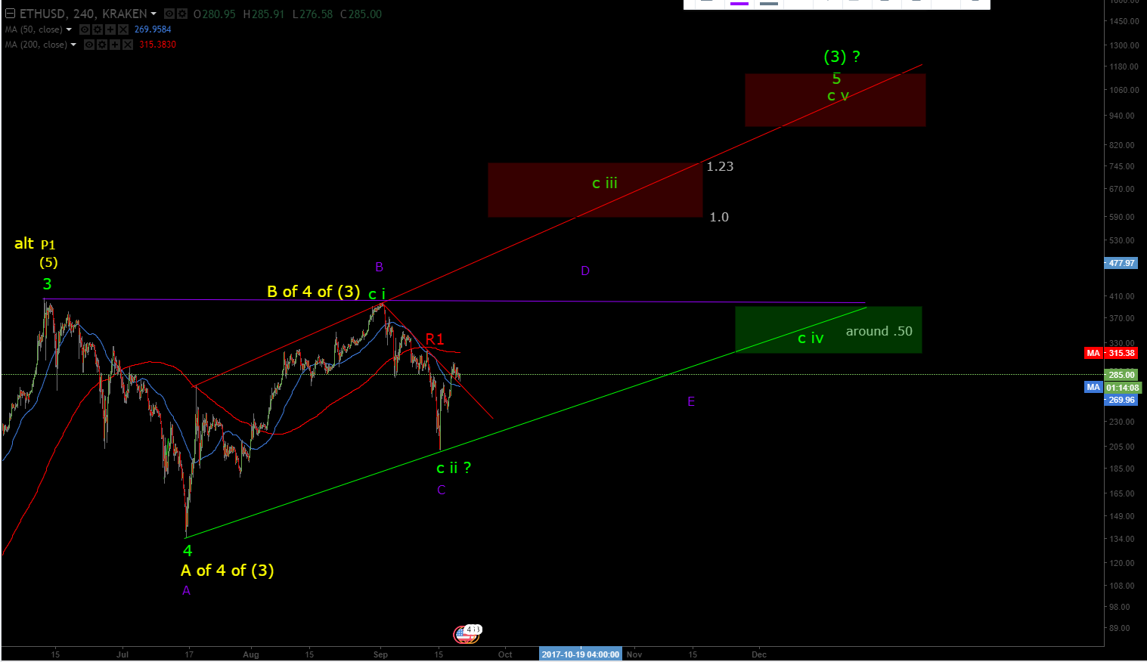Collapse the chart legend with the minus box

(10, 14)
